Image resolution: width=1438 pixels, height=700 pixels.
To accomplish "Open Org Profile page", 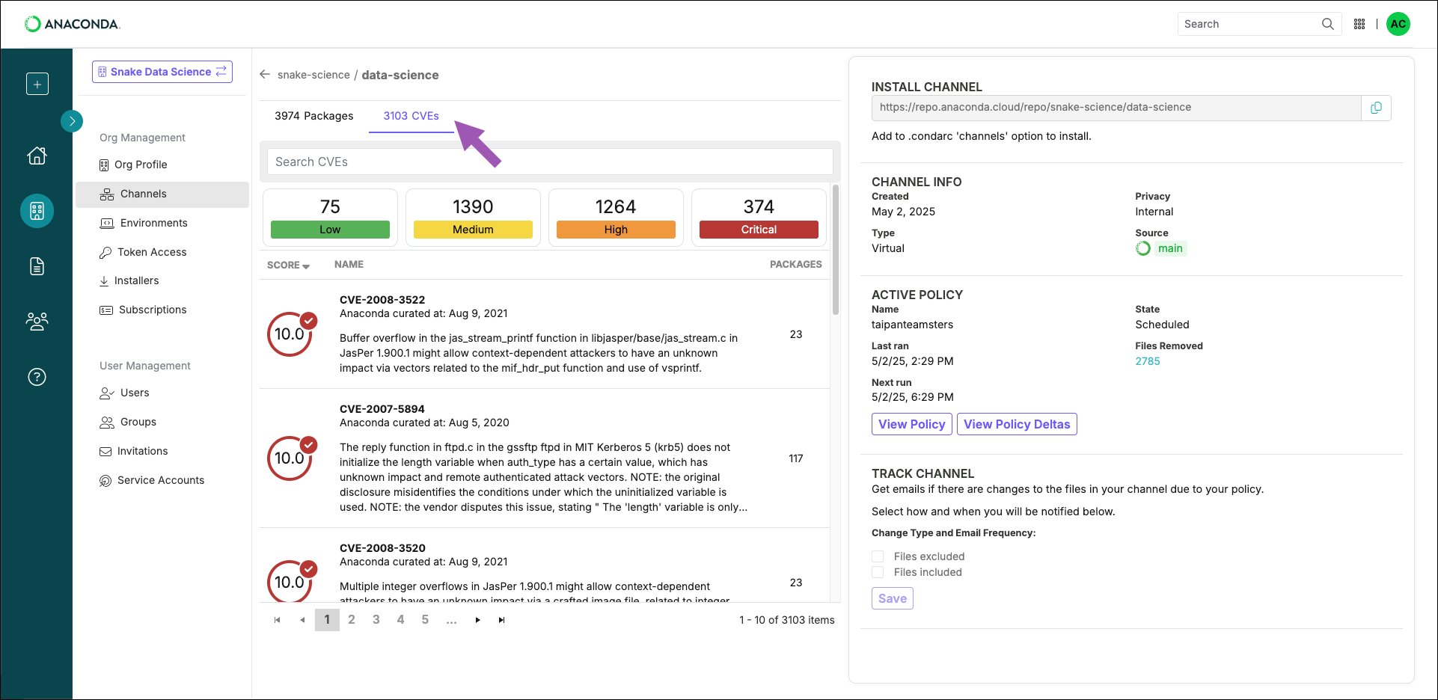I will (133, 165).
